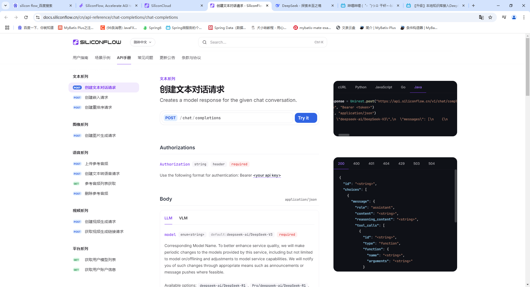Viewport: 530px width, 287px height.
Task: Open the 百度一下 bookmark
Action: (36, 28)
